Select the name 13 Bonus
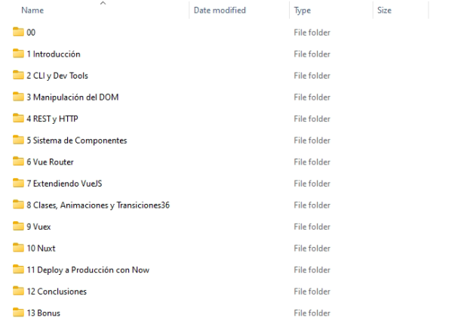458x327 pixels. pos(43,313)
